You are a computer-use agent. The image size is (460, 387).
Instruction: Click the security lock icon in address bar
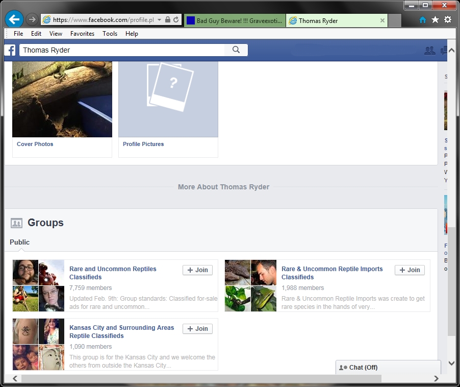pyautogui.click(x=167, y=20)
